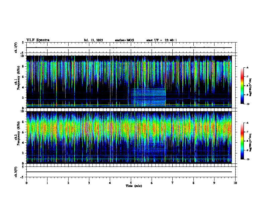Click the "station=MOS" header label
The width and height of the screenshot is (265, 205).
[x=124, y=40]
